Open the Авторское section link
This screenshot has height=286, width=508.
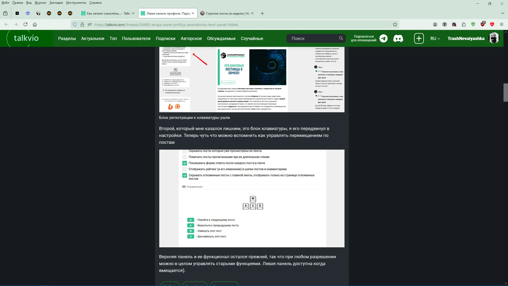[191, 39]
